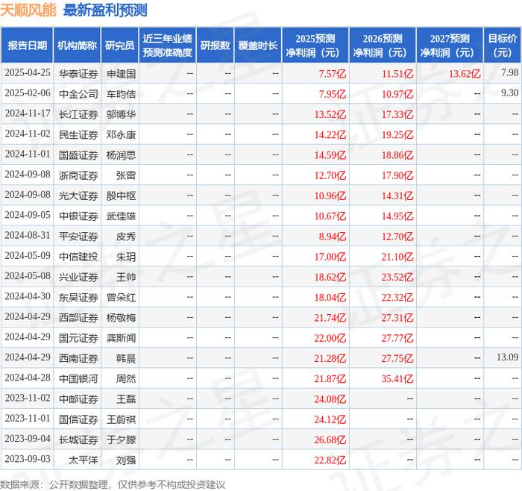Select the 国盛证券 institution cell
This screenshot has width=522, height=491.
coord(78,155)
